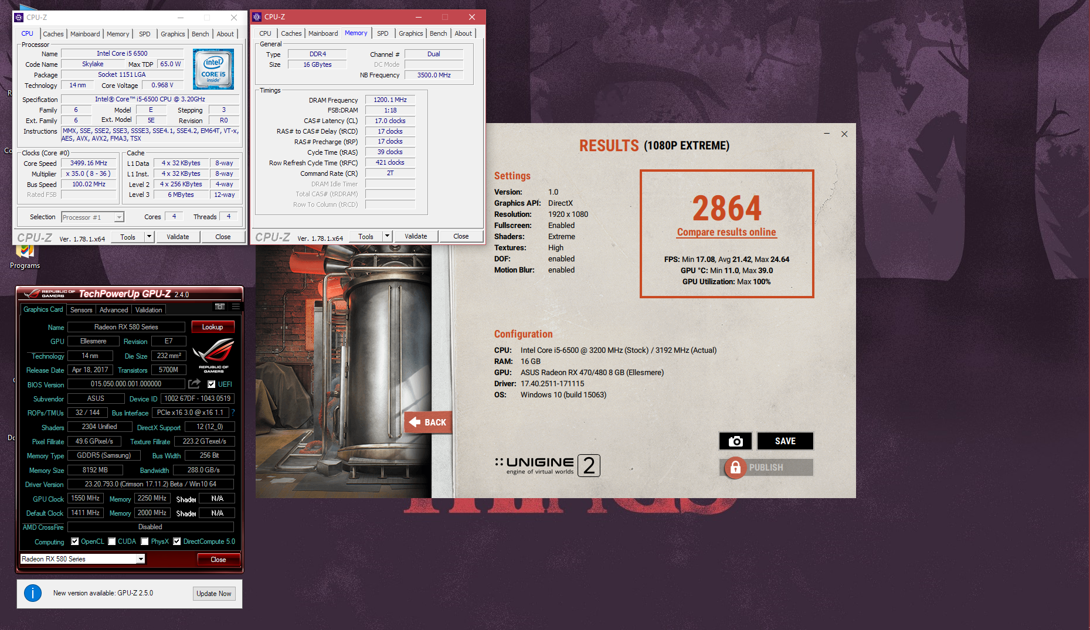1090x630 pixels.
Task: Click the blue info icon in update notice
Action: pos(33,593)
